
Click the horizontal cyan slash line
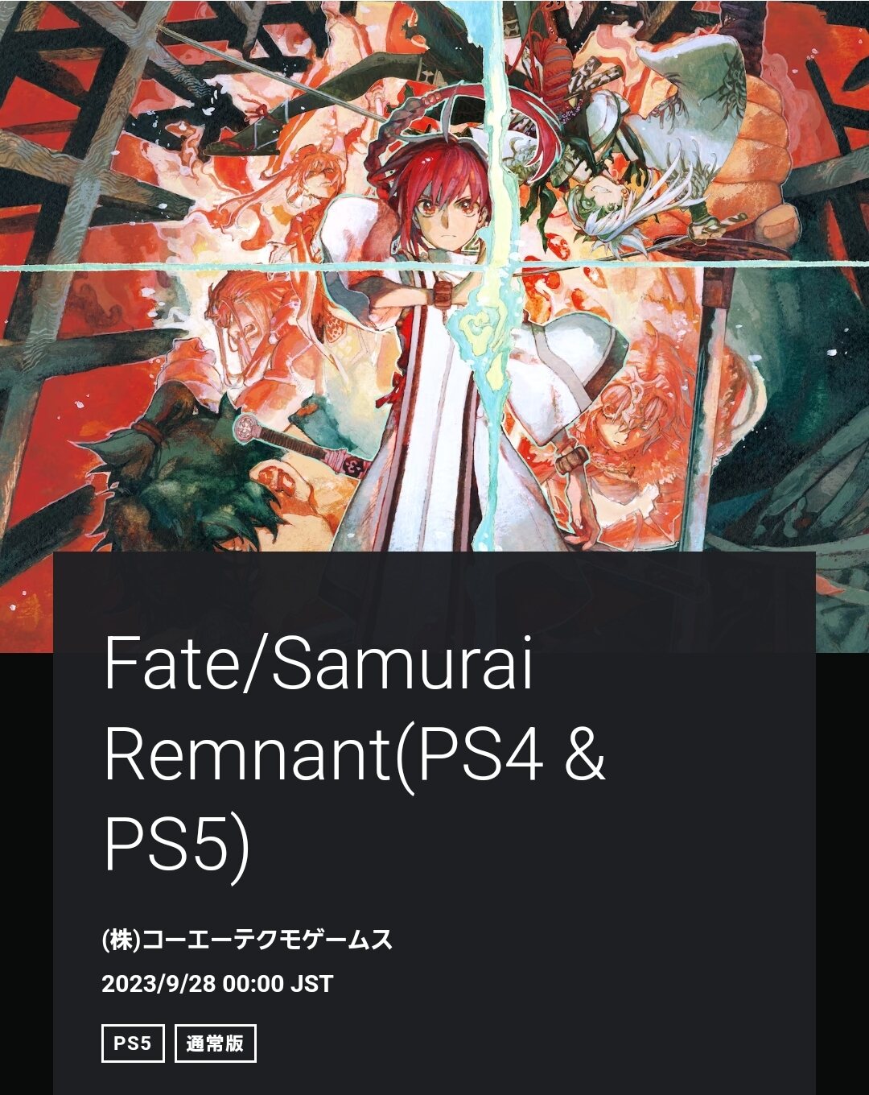click(434, 266)
